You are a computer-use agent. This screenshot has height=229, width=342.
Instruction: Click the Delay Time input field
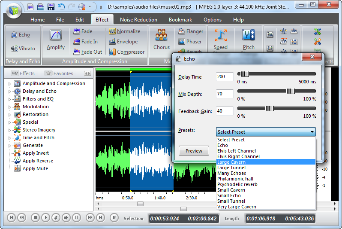coord(225,77)
